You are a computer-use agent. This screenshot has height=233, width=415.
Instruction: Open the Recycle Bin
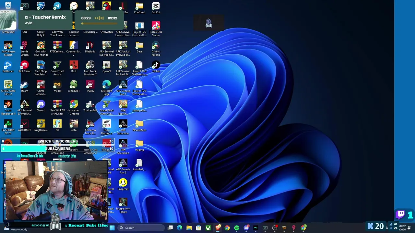[x=8, y=6]
